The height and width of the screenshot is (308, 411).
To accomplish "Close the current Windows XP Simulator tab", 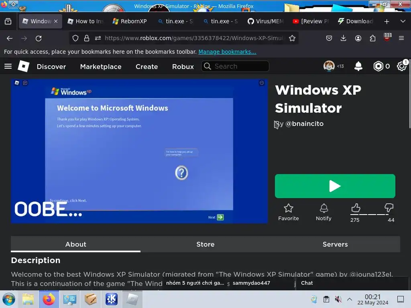I will click(55, 22).
